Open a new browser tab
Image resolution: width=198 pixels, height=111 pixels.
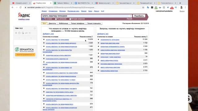pos(180,3)
